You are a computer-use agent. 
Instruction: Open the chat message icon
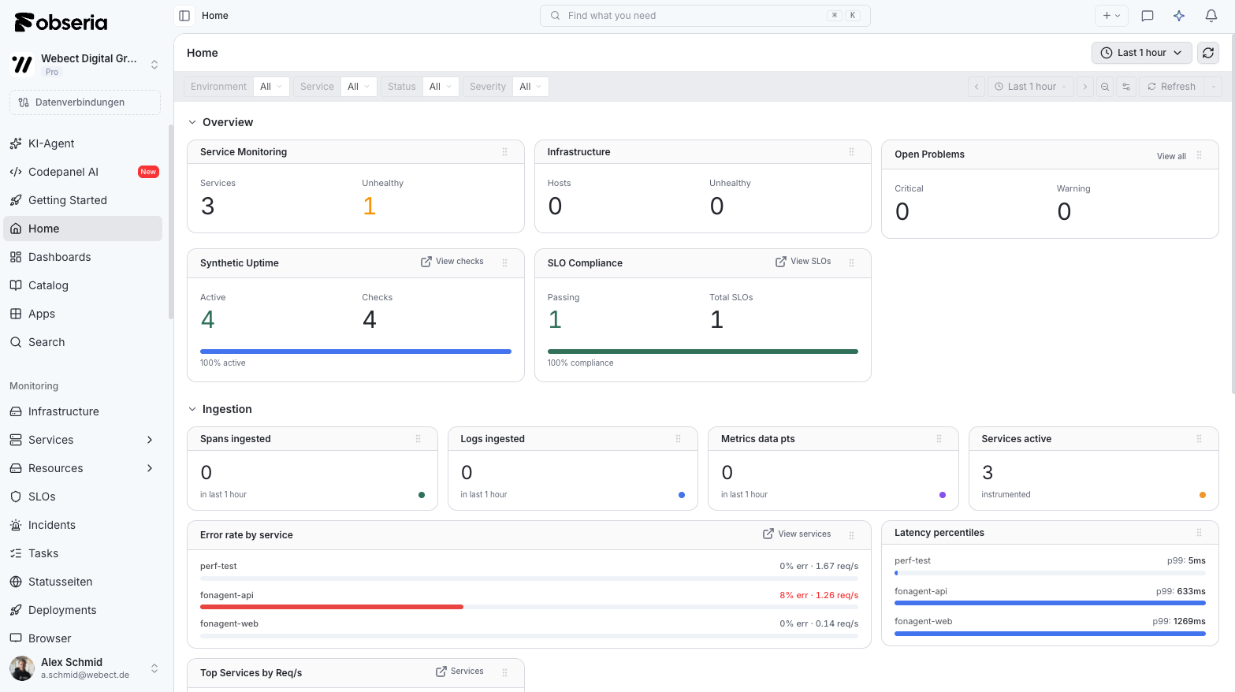click(x=1148, y=16)
